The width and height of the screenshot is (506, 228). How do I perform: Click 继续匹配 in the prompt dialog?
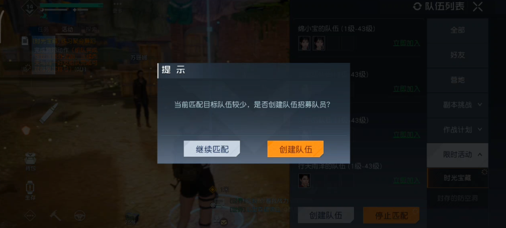[x=212, y=149]
